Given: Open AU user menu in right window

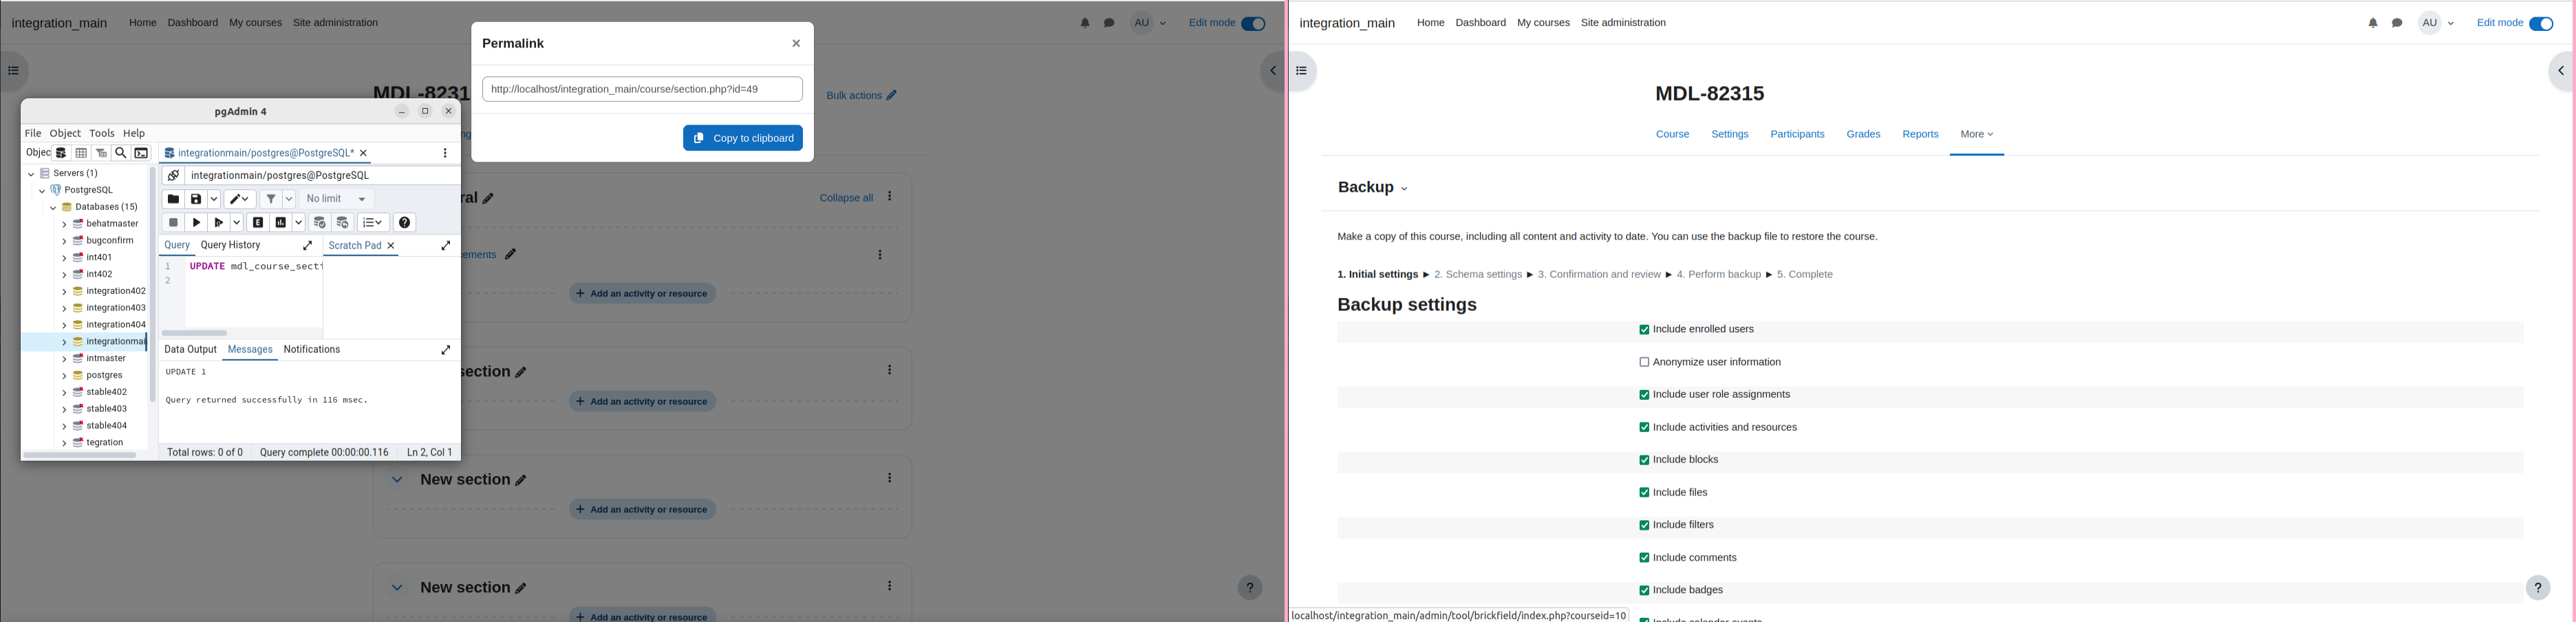Looking at the screenshot, I should click(x=2437, y=23).
